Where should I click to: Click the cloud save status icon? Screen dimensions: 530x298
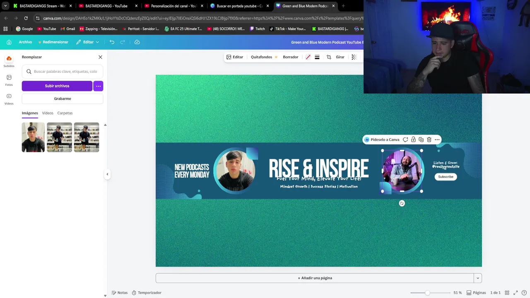[x=137, y=42]
